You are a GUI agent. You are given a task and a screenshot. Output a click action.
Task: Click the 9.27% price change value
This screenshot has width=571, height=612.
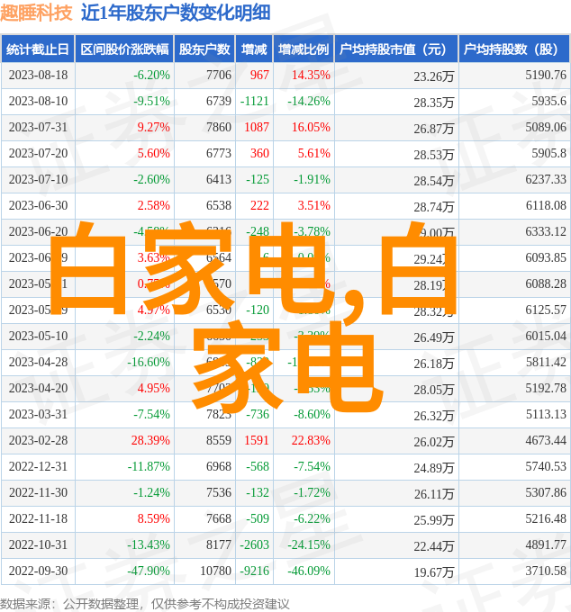click(x=153, y=127)
